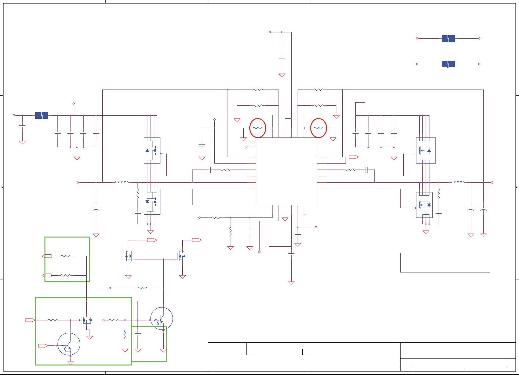Select snubber resistor beside the lower-left MOSFET
Viewport: 519px width, 375px height.
pyautogui.click(x=138, y=194)
